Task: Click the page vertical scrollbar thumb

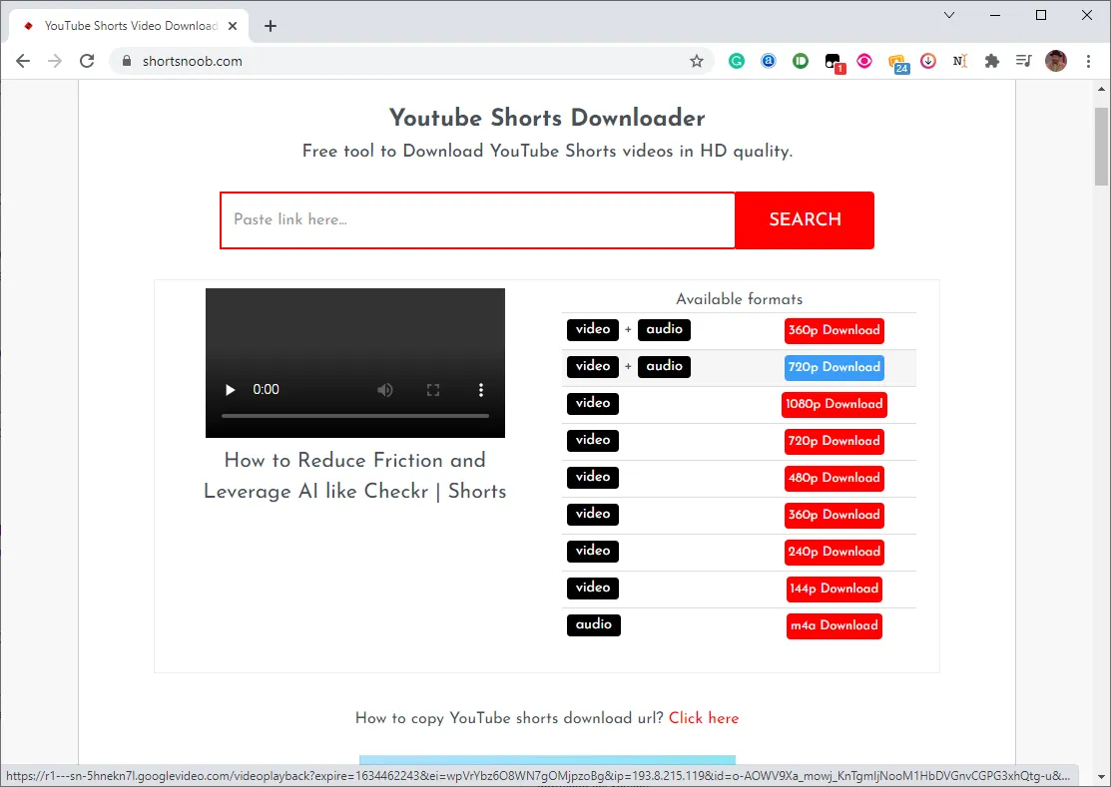Action: coord(1101,147)
